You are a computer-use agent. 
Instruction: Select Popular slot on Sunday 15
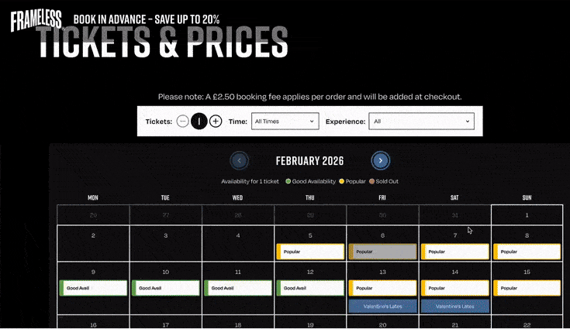pos(527,288)
